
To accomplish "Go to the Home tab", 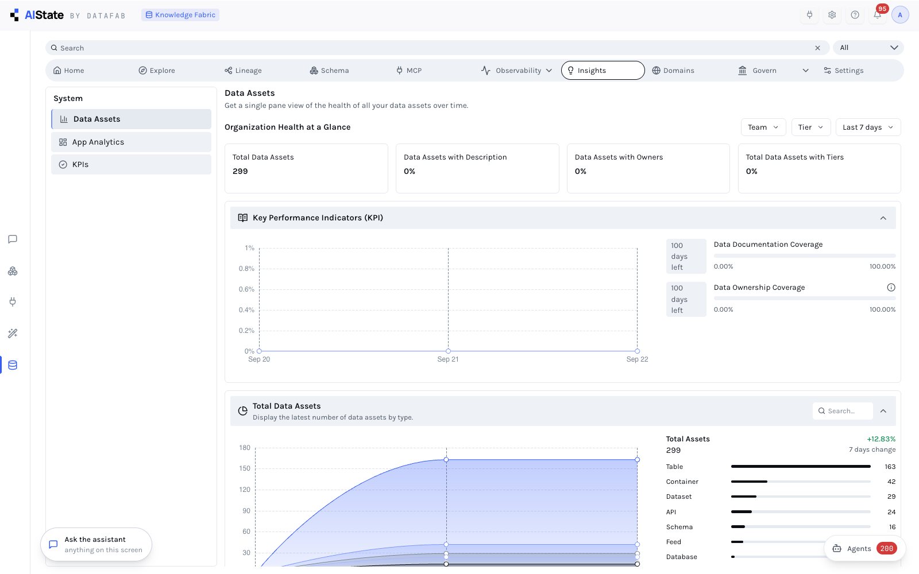I will tap(69, 71).
